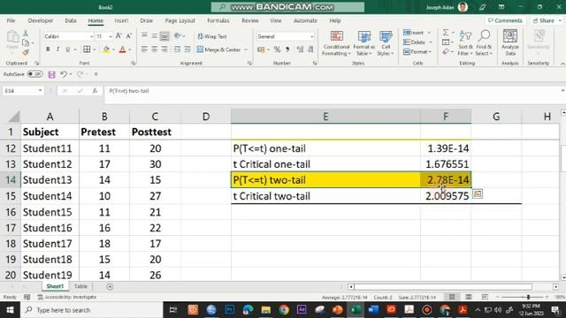Viewport: 566px width, 318px height.
Task: Open Sort & Filter menu
Action: [x=465, y=43]
